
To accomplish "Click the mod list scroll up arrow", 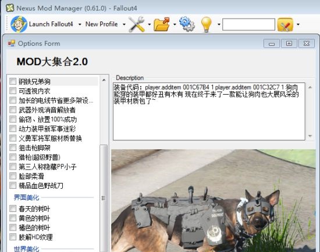I will [x=104, y=80].
